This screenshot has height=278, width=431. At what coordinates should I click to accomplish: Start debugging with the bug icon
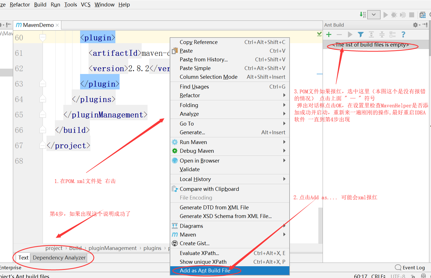click(394, 15)
